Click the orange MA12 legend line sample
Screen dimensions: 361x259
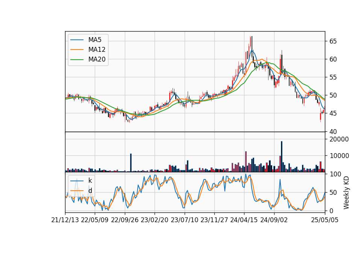tap(77, 50)
